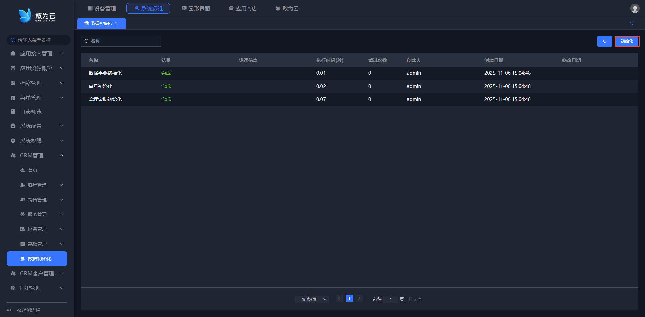The width and height of the screenshot is (645, 317).
Task: Expand the 财务管理 submenu chevron
Action: pos(62,229)
